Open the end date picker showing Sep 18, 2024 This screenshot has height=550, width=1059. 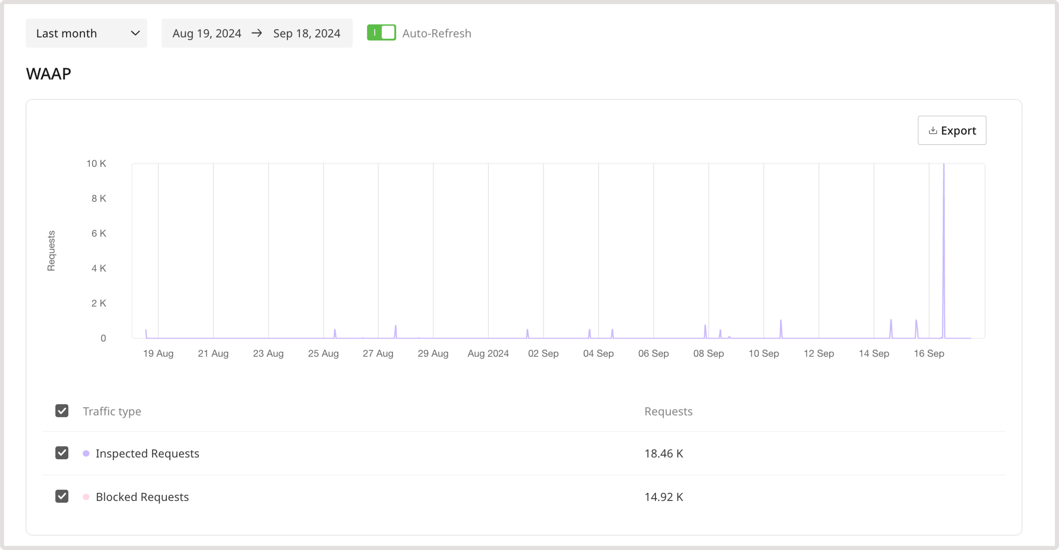click(x=307, y=33)
